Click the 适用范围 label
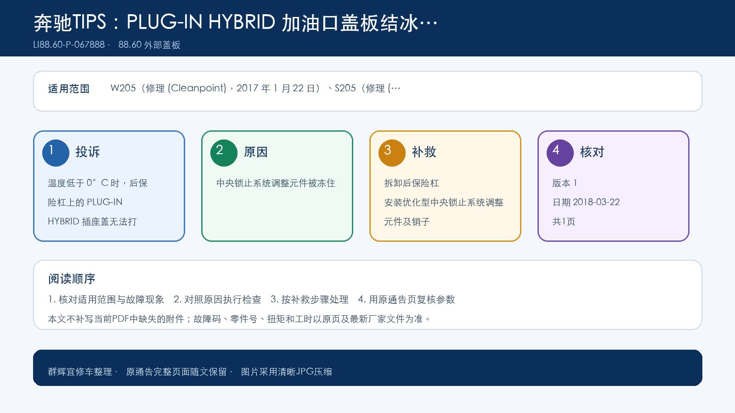The width and height of the screenshot is (735, 413). [69, 89]
